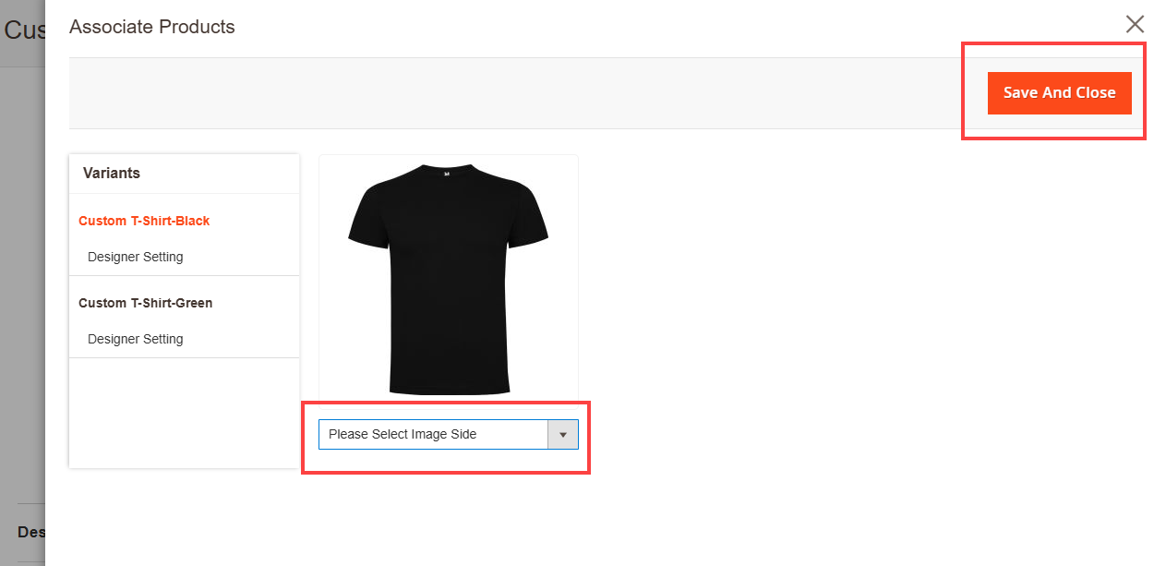Click the bottom hem of the black t-shirt

pos(449,388)
